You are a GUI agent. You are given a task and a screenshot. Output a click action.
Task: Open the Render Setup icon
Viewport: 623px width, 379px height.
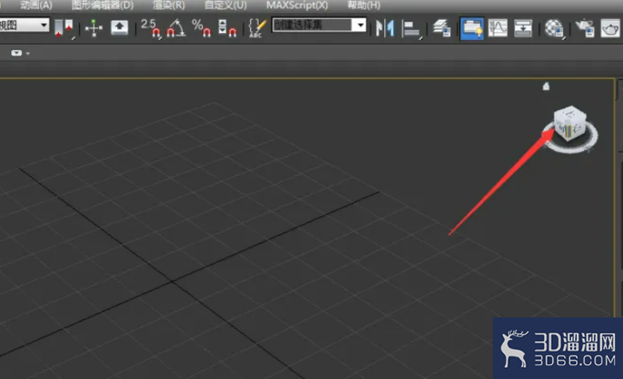pyautogui.click(x=585, y=29)
